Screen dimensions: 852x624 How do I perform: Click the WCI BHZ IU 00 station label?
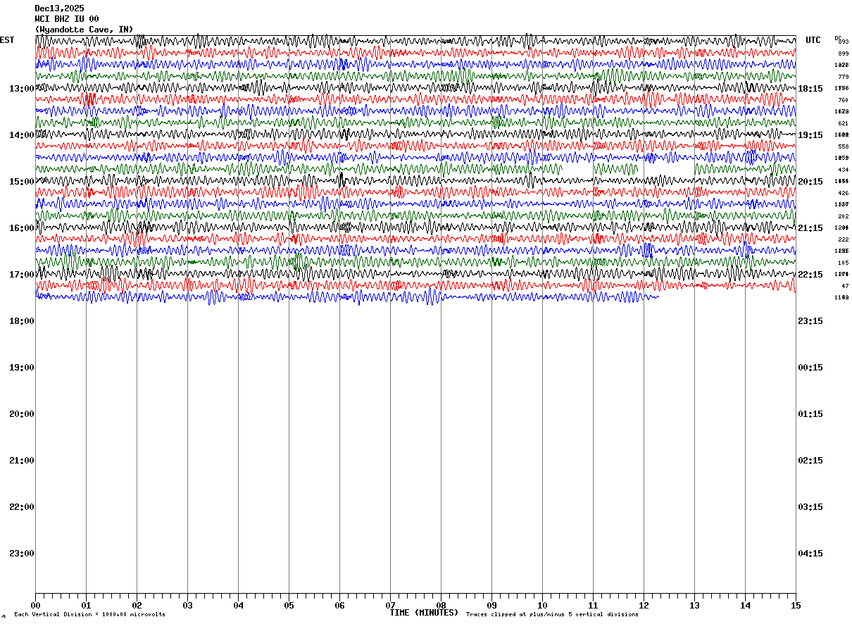tap(67, 19)
